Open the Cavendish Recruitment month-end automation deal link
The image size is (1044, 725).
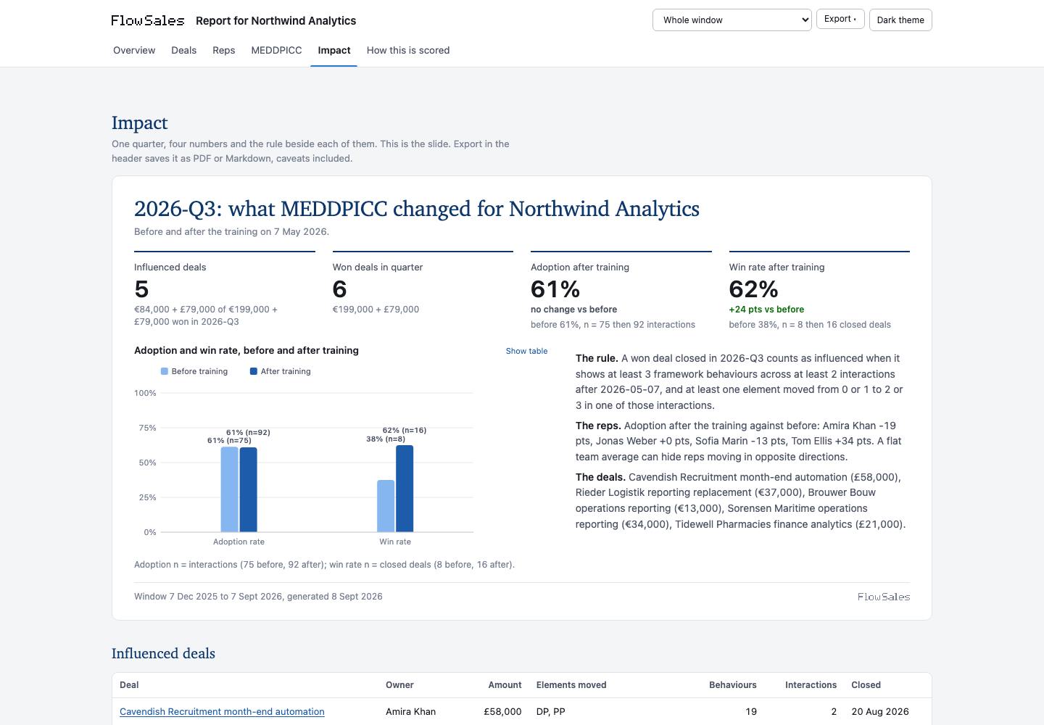click(222, 712)
